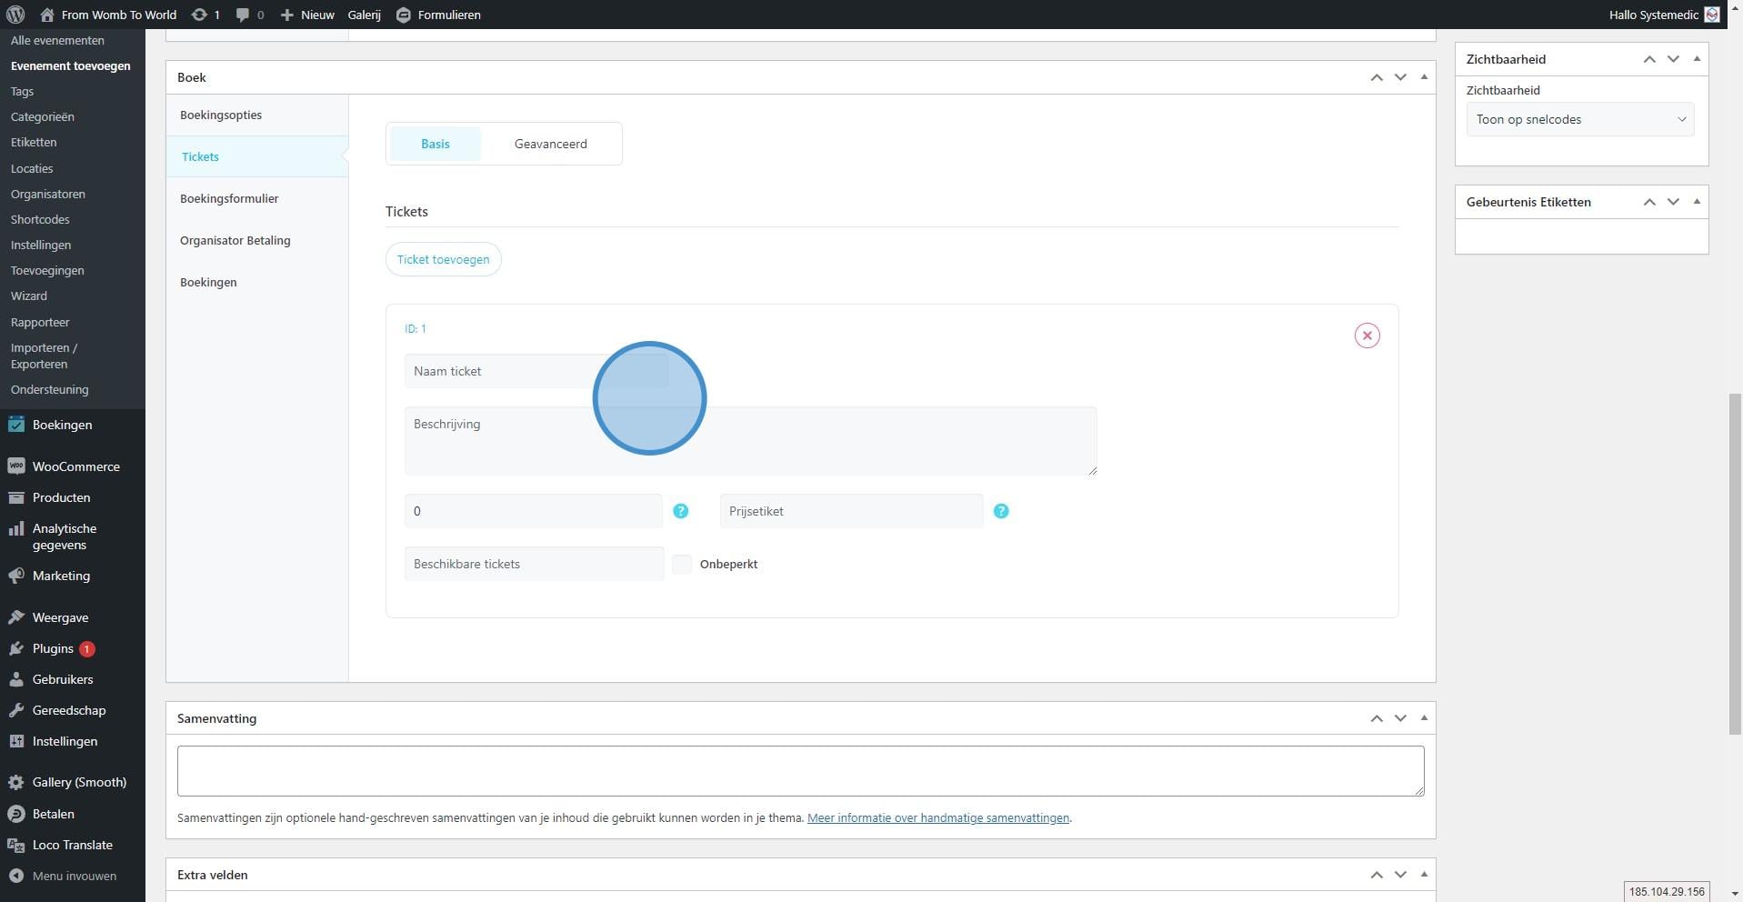The width and height of the screenshot is (1743, 902).
Task: Click help icon next to price field
Action: 680,511
